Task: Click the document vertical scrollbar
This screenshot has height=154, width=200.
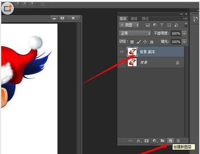Action: (79, 88)
